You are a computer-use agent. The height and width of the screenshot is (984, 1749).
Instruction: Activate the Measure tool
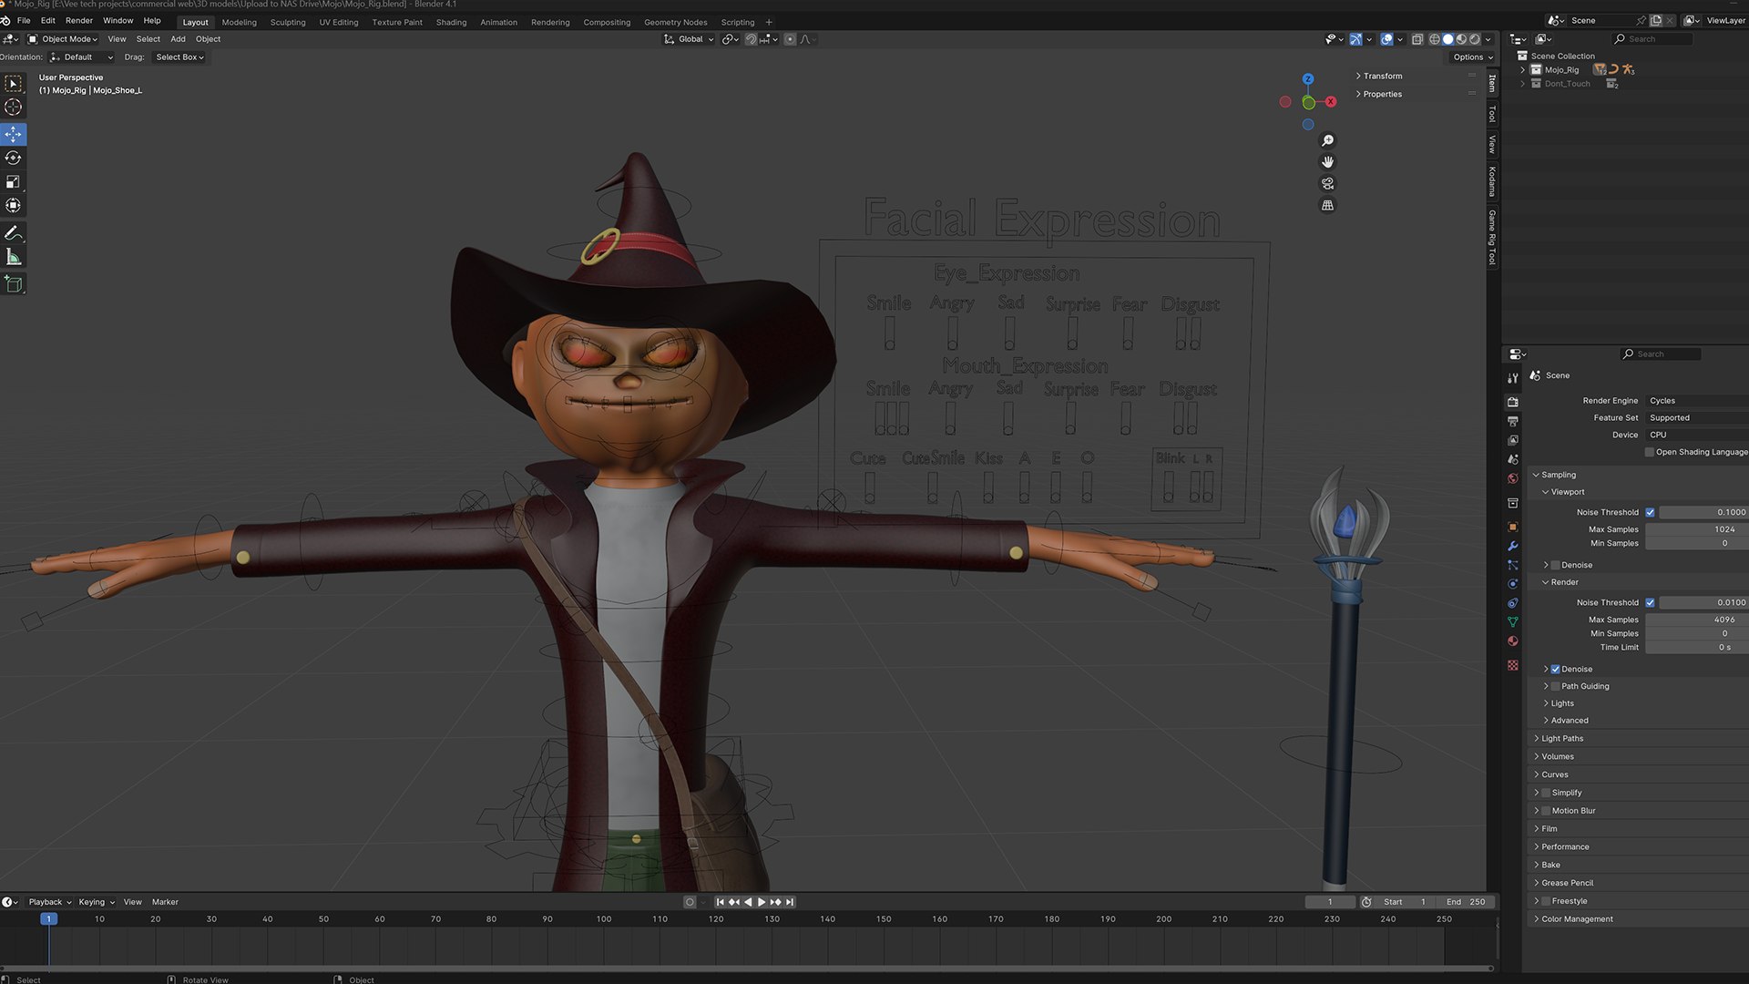(14, 258)
